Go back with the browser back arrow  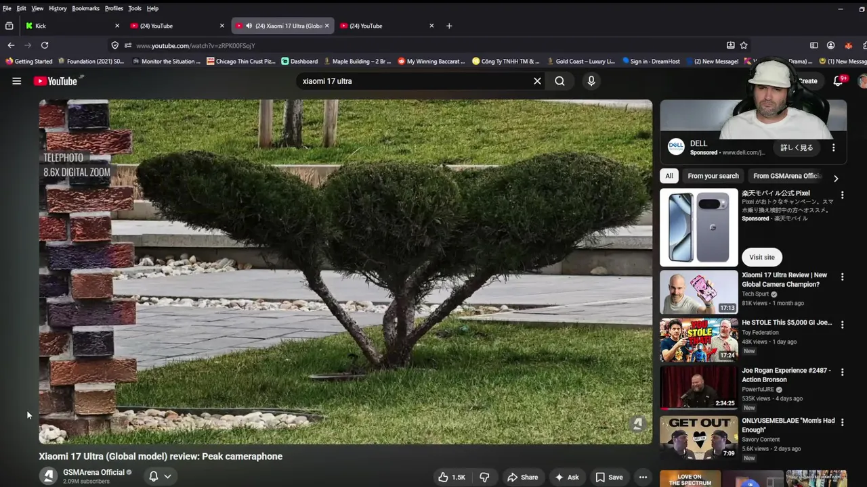pos(11,45)
